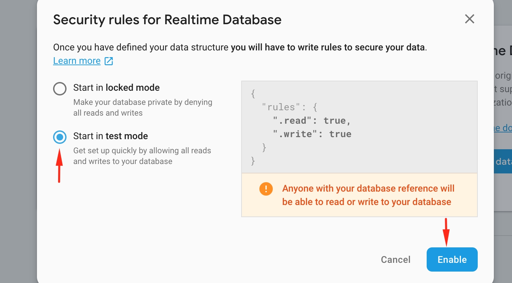The height and width of the screenshot is (283, 512).
Task: Select the locked mode radio button
Action: 60,89
